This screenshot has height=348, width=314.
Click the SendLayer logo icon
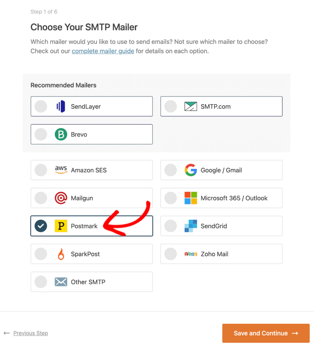[61, 106]
